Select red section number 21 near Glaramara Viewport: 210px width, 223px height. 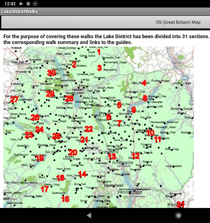[x=84, y=139]
